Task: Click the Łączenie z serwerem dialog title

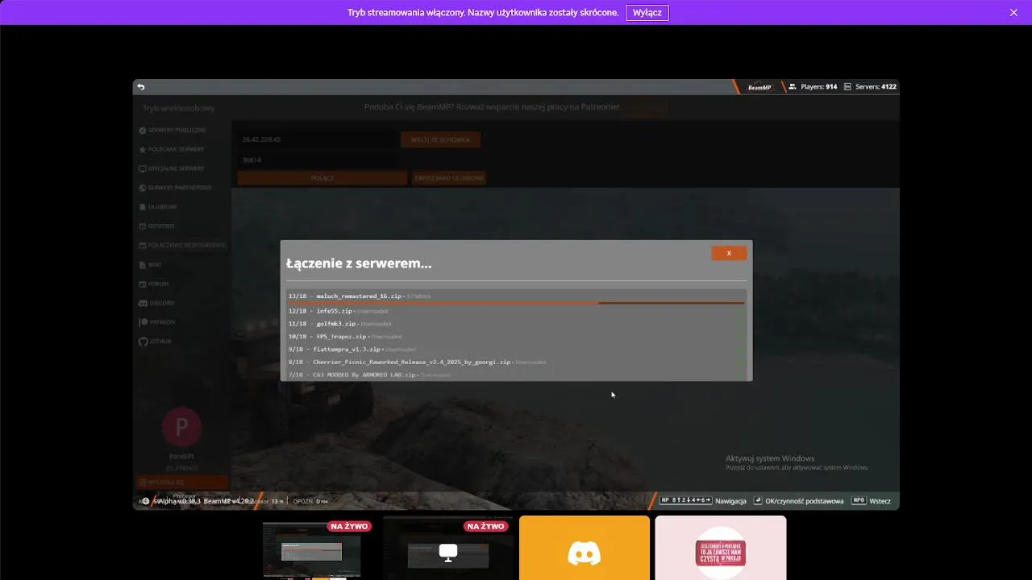Action: point(359,263)
